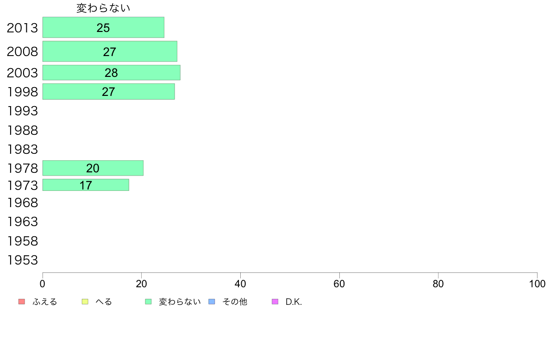Select the 1973 bar showing 17
This screenshot has width=550, height=341.
[x=86, y=185]
